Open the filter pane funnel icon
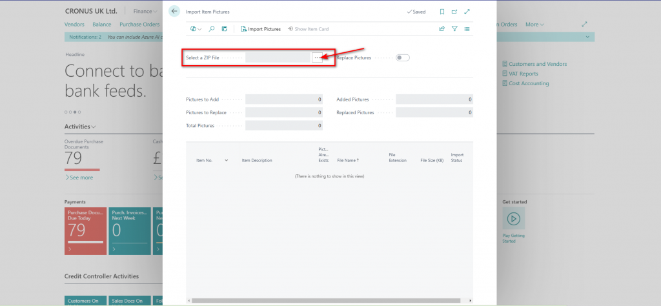 454,29
